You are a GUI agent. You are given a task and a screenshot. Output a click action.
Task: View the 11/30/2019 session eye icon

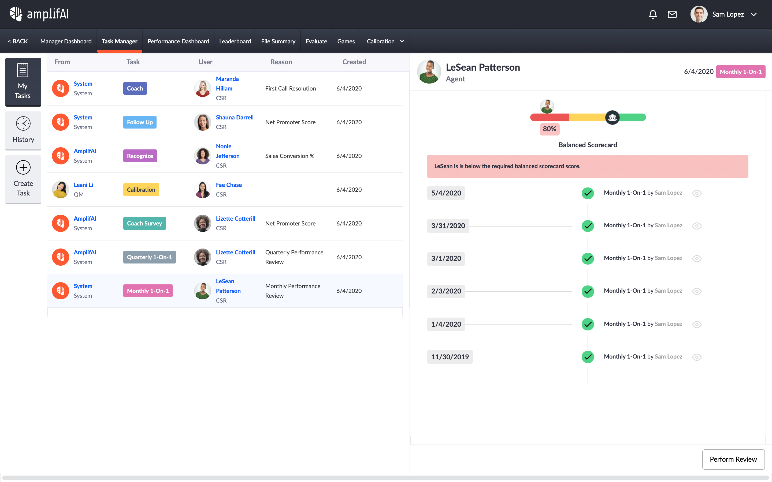[697, 357]
